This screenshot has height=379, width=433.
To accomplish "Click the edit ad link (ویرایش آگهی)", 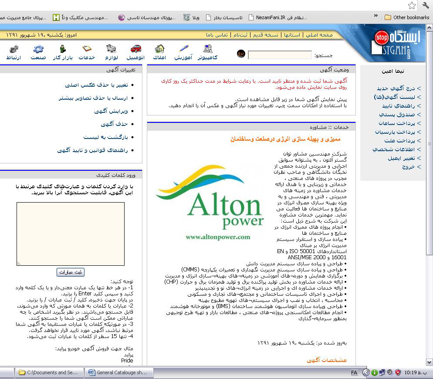I will pyautogui.click(x=111, y=111).
